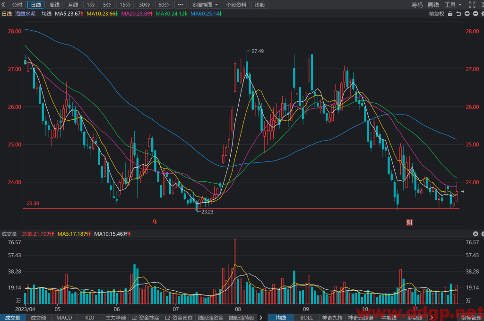Click the undo arrow icon

point(458,14)
